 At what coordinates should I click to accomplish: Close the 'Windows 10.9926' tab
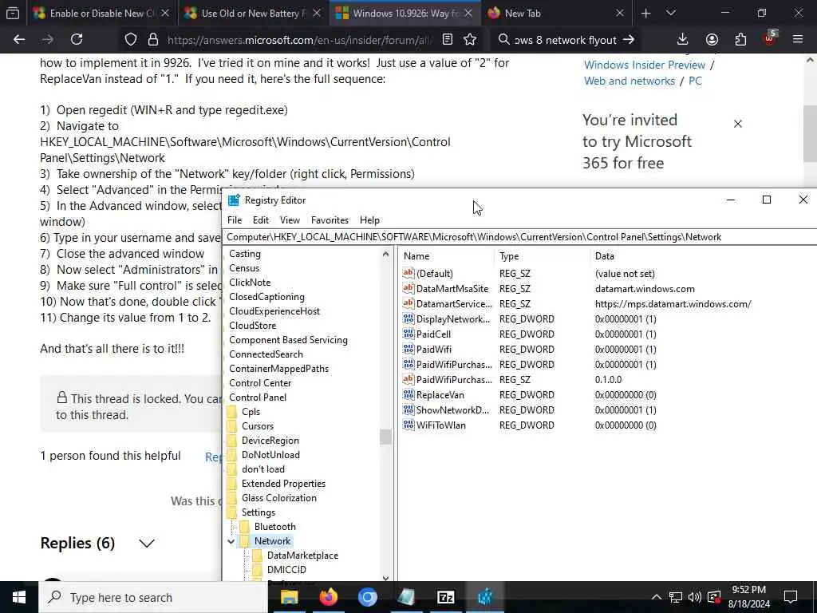468,13
